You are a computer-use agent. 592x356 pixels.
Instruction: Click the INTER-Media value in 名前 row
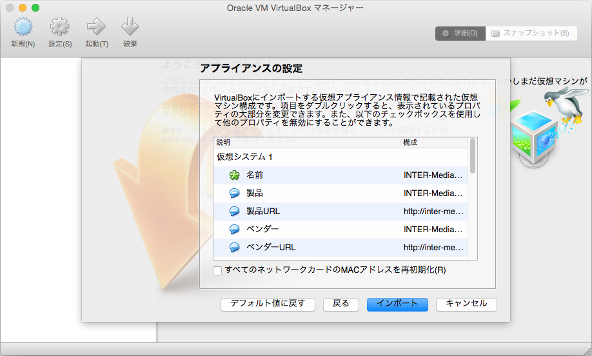pyautogui.click(x=433, y=175)
